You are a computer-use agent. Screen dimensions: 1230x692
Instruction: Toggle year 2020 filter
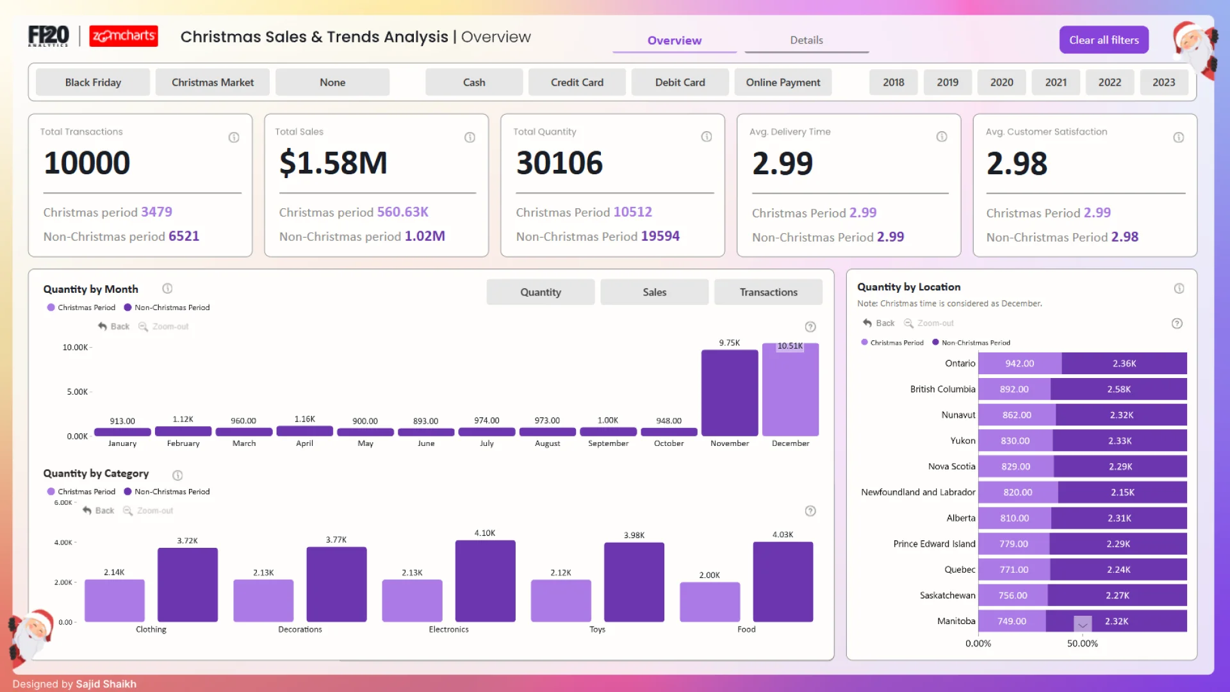point(1002,82)
